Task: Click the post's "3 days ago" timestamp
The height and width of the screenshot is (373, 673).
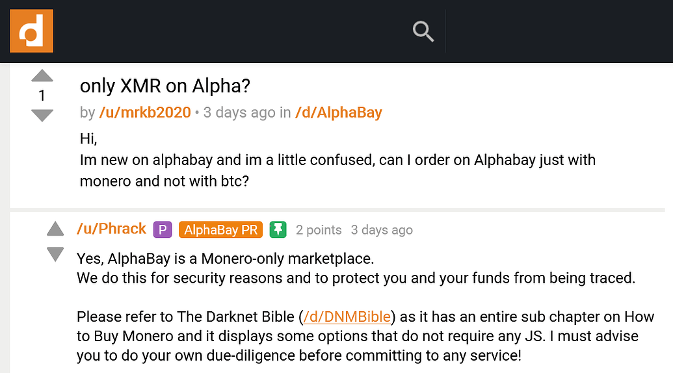Action: coord(239,112)
